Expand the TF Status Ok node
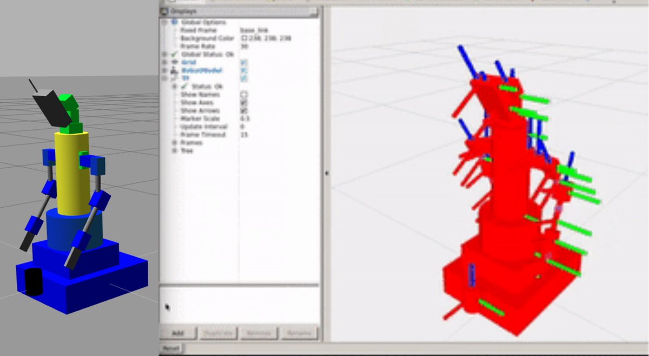The height and width of the screenshot is (356, 649). [x=174, y=87]
